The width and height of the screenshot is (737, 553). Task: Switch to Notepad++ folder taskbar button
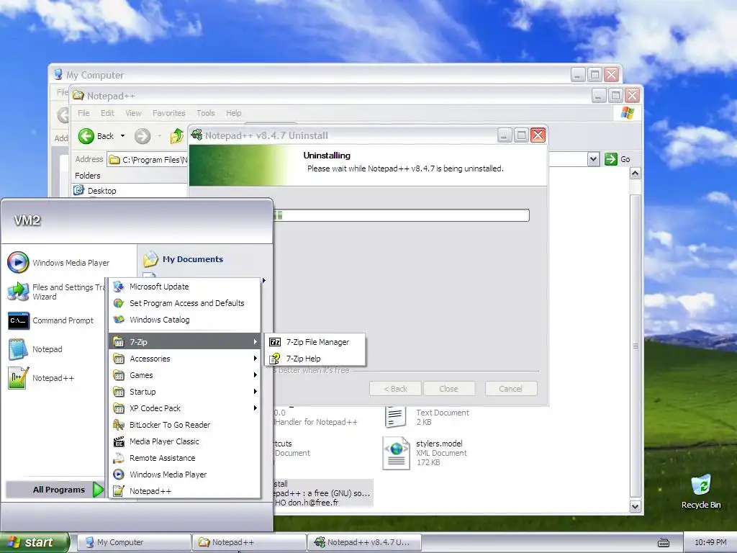click(249, 542)
